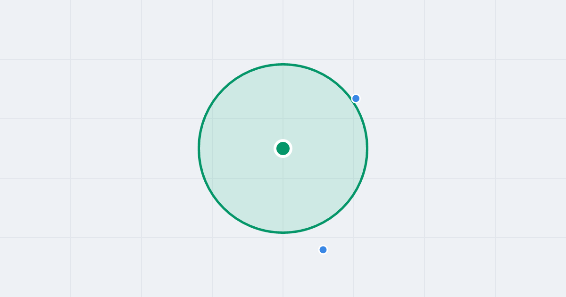Screen dimensions: 566x297
Task: Select the blue dot below the circle
Action: (323, 250)
